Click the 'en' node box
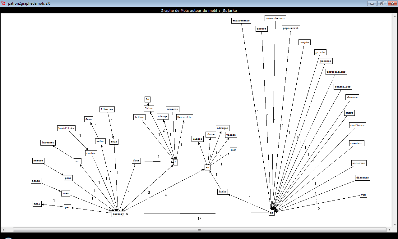This screenshot has height=239, width=398. (x=208, y=168)
